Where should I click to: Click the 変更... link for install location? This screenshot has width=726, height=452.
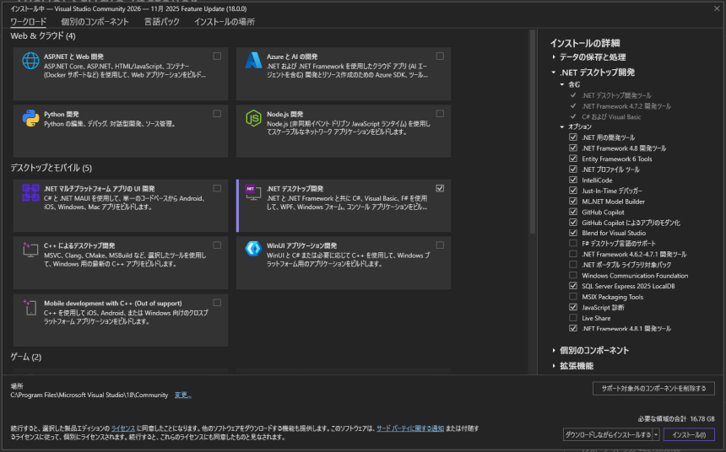point(182,395)
